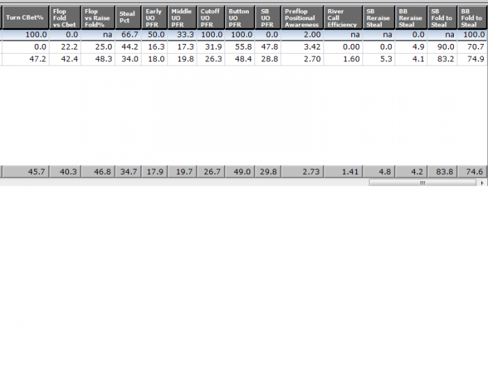
Task: Click the cell showing 3.42
Action: pyautogui.click(x=302, y=47)
